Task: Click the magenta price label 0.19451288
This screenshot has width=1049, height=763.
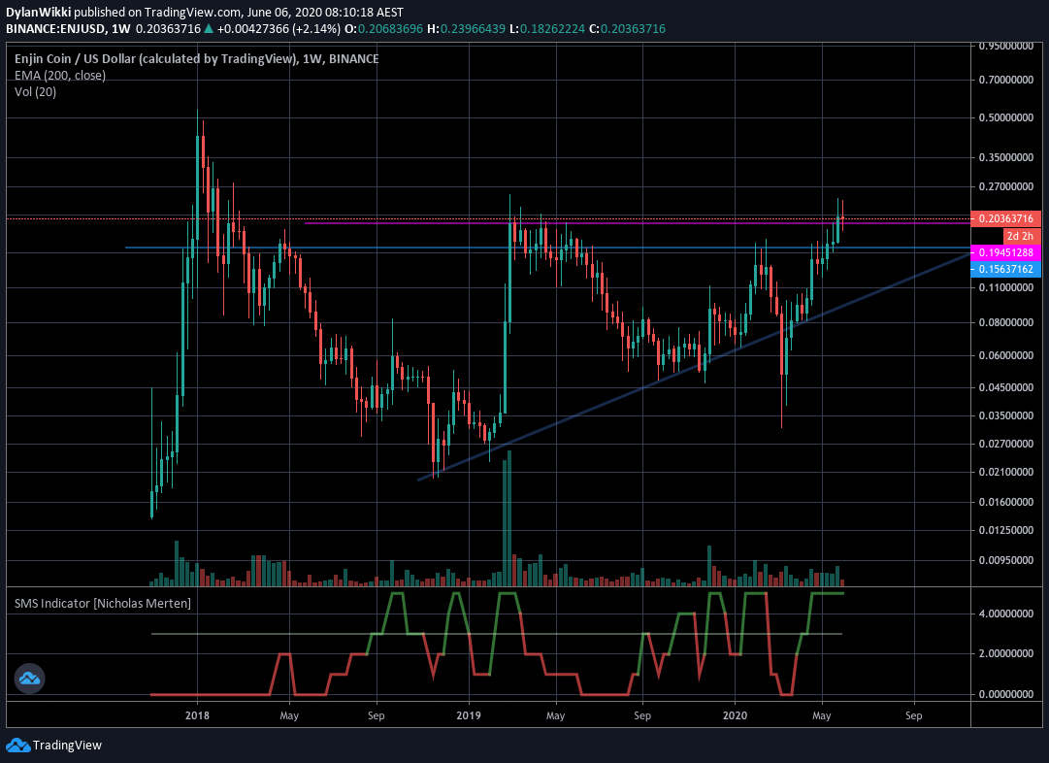Action: [1005, 252]
